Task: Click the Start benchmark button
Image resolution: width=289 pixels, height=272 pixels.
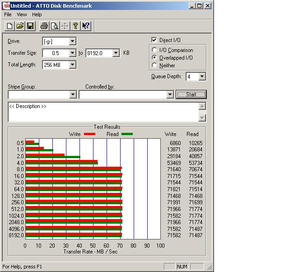Action: pyautogui.click(x=191, y=94)
